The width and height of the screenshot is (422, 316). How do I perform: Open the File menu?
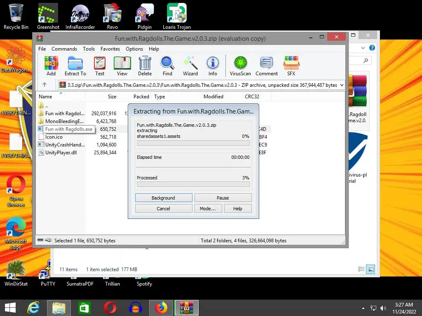click(42, 49)
